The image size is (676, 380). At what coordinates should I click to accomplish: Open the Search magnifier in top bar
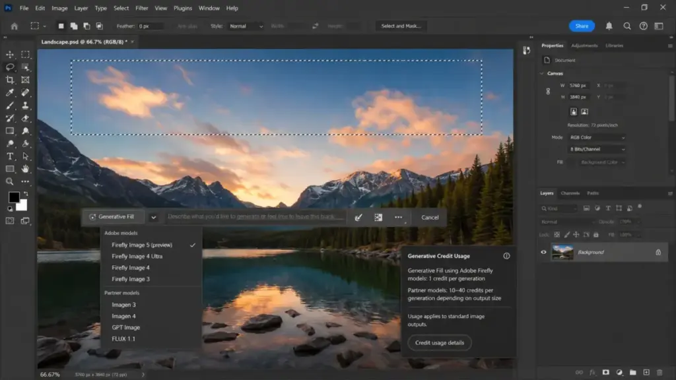coord(627,26)
